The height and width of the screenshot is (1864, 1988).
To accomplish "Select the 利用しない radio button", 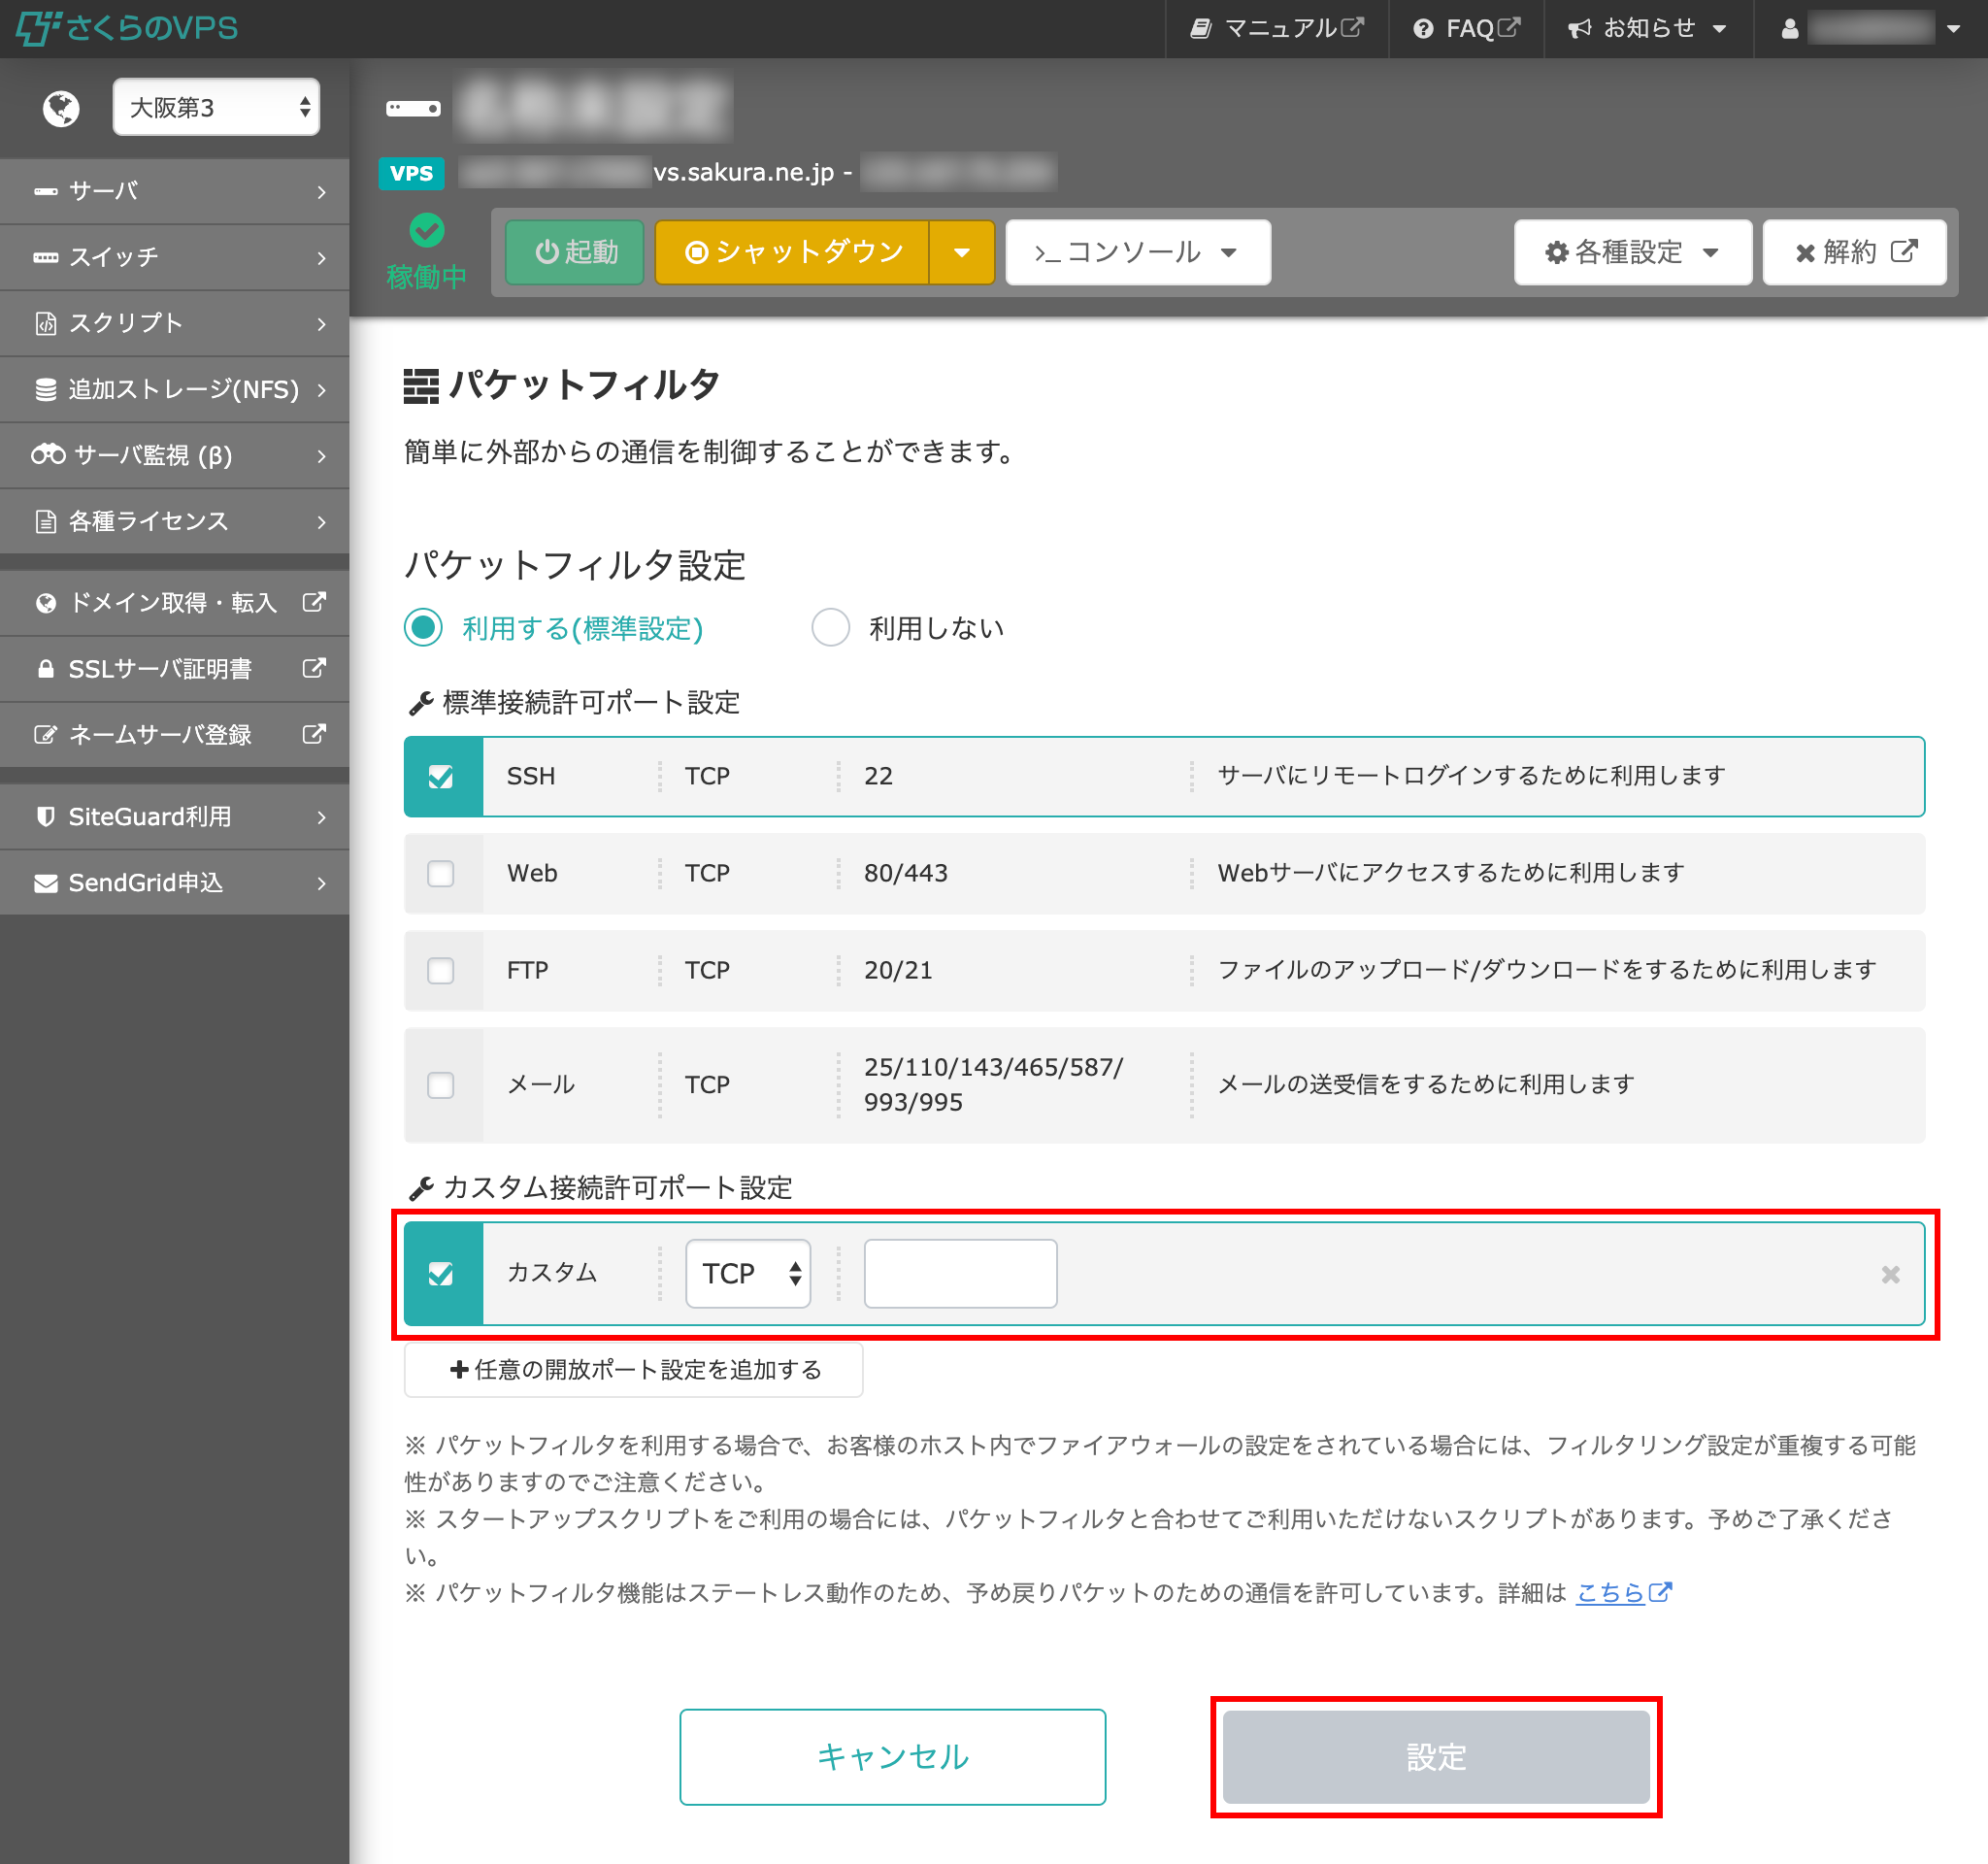I will coord(830,628).
